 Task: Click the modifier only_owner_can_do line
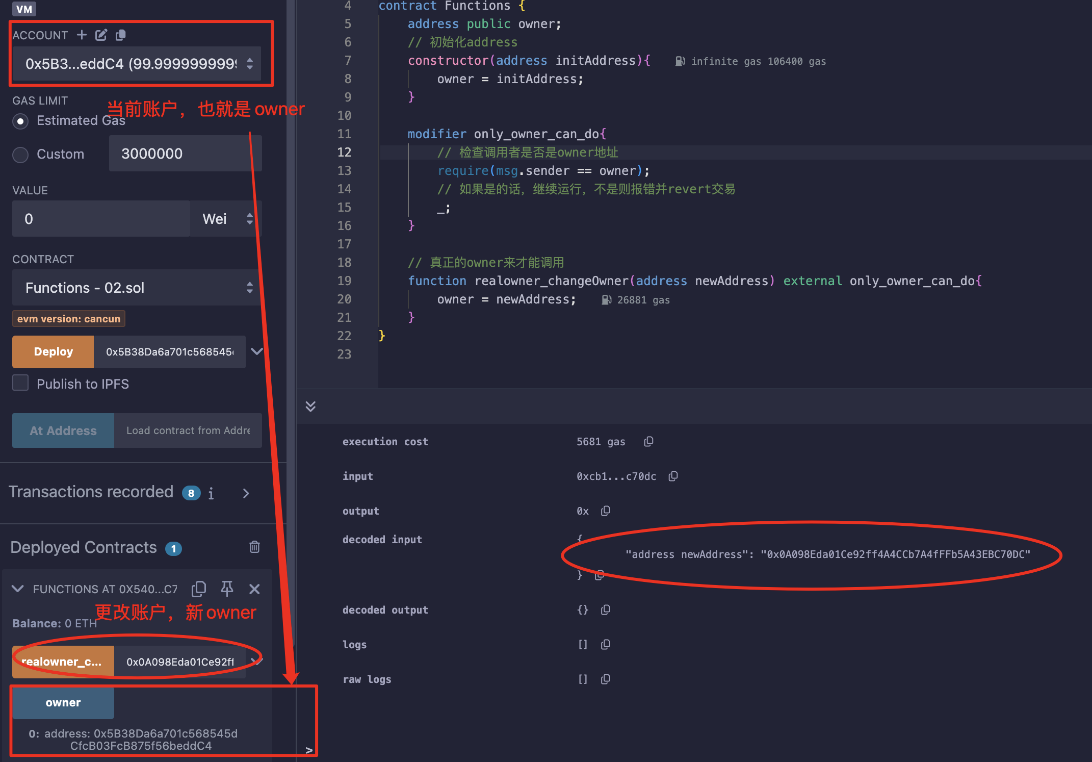[x=507, y=134]
